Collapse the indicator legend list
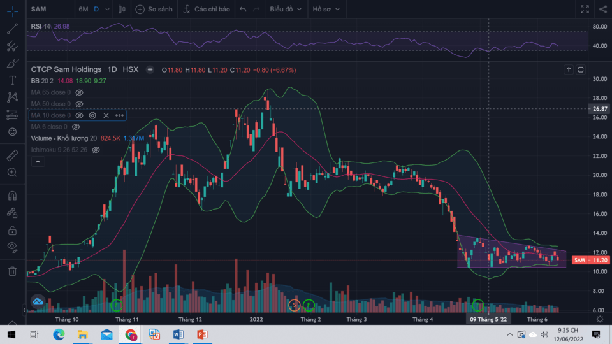The width and height of the screenshot is (612, 344). click(x=38, y=162)
